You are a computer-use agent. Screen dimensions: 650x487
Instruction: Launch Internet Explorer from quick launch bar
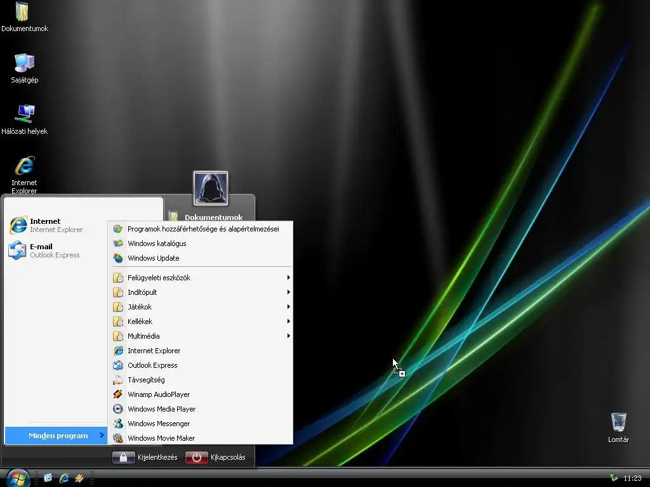pos(64,478)
